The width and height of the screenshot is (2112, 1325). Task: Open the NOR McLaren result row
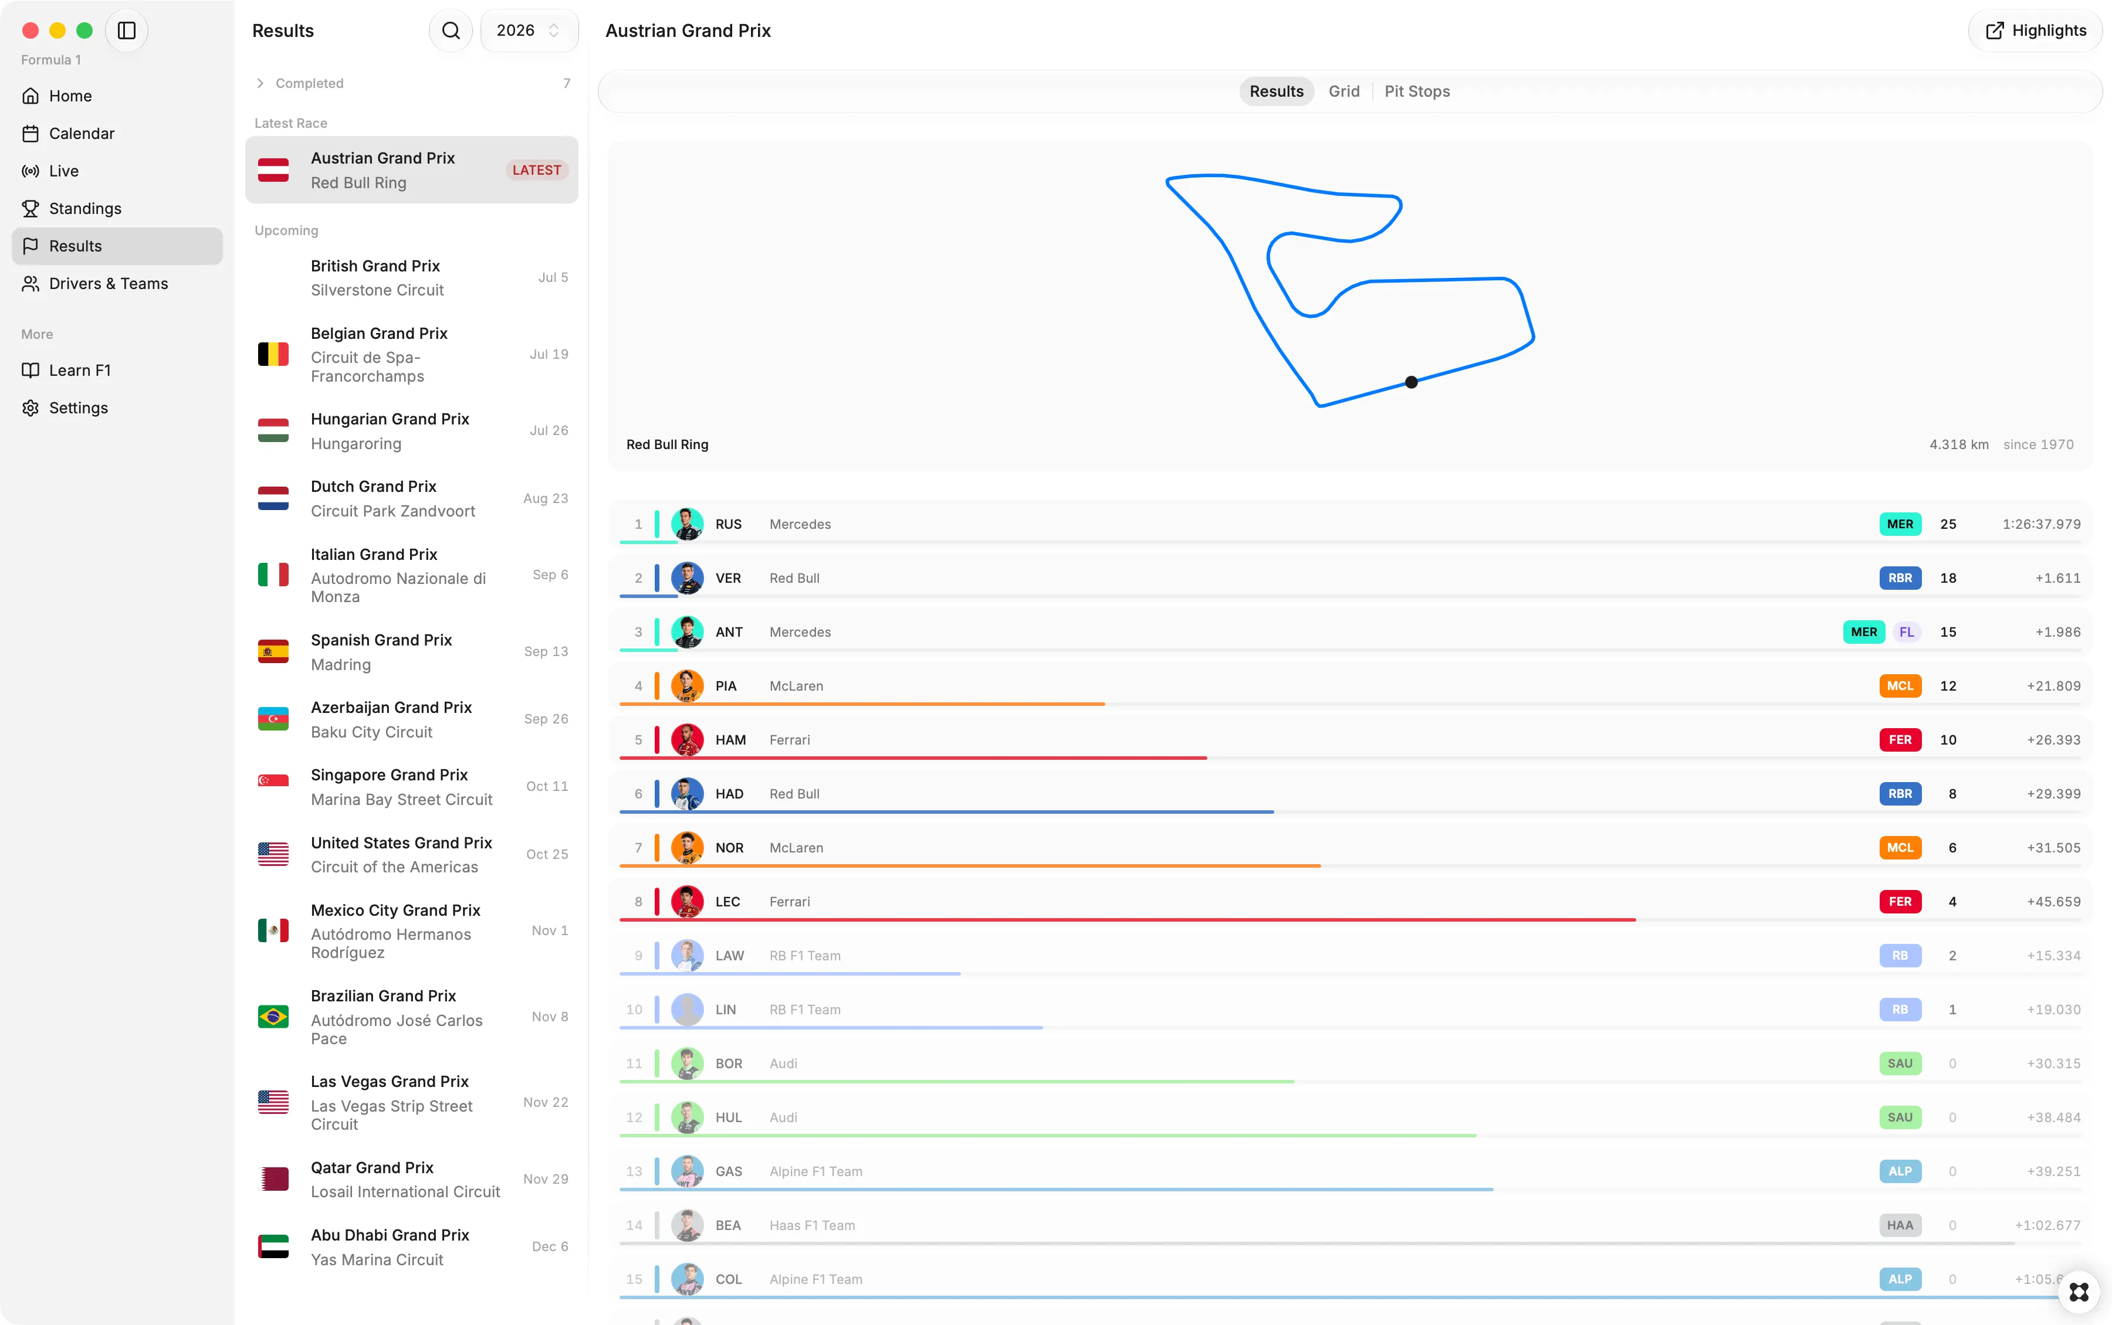pyautogui.click(x=1350, y=848)
